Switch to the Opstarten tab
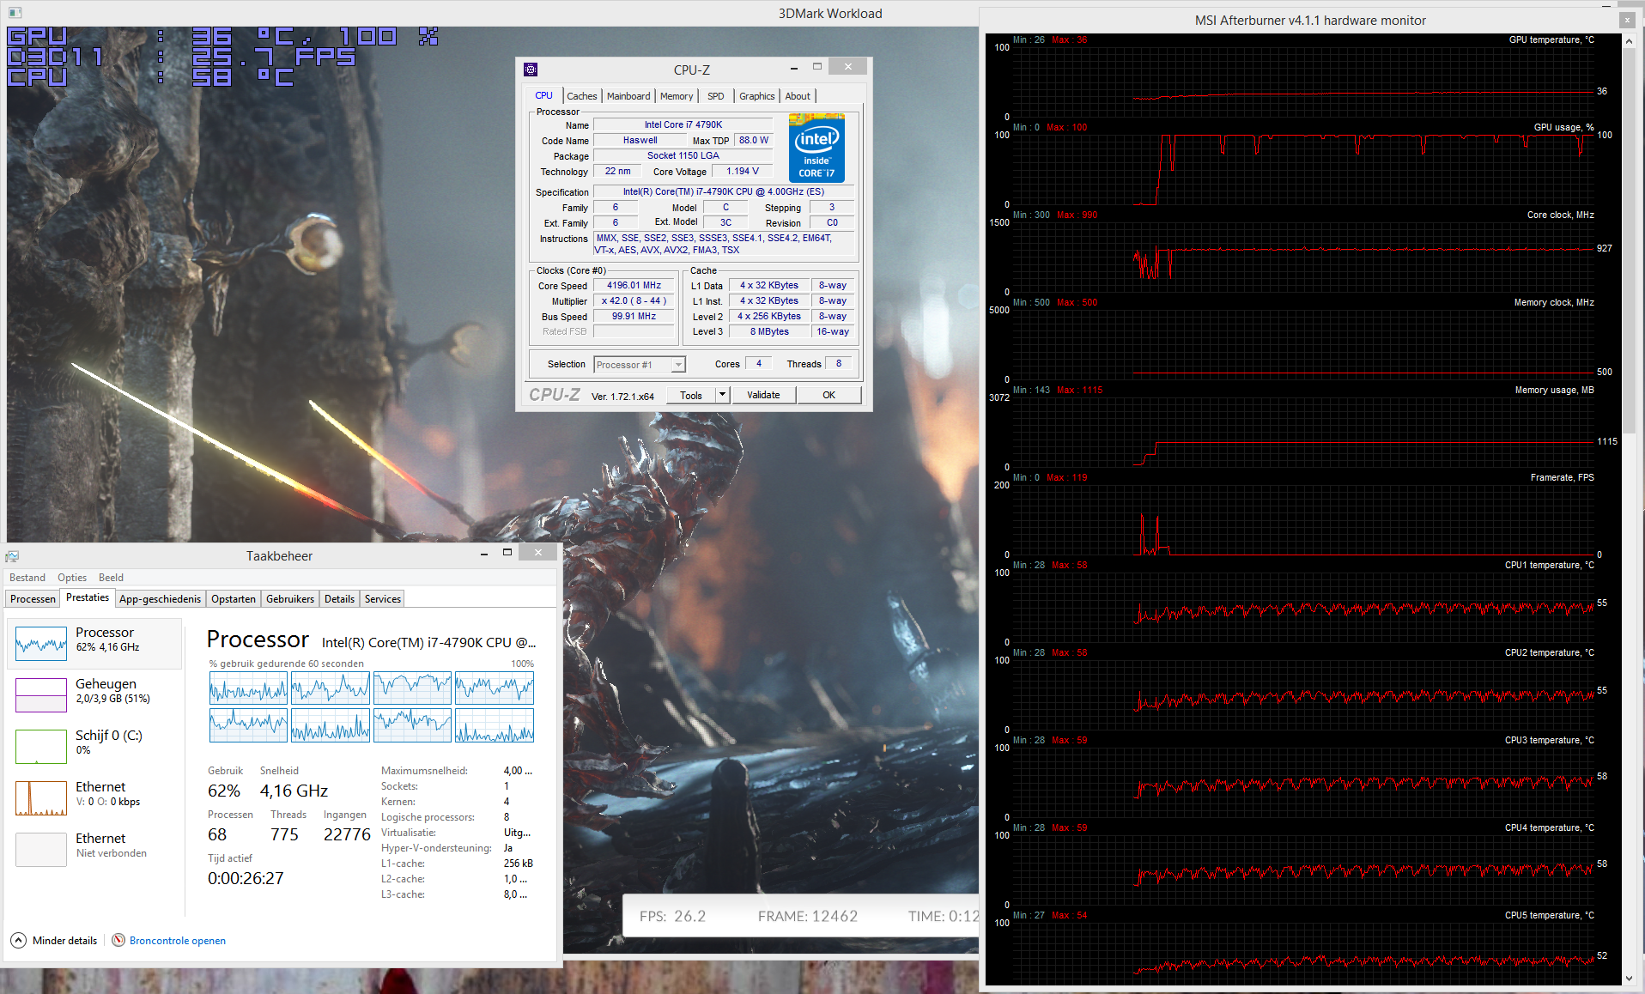The image size is (1645, 994). [234, 599]
